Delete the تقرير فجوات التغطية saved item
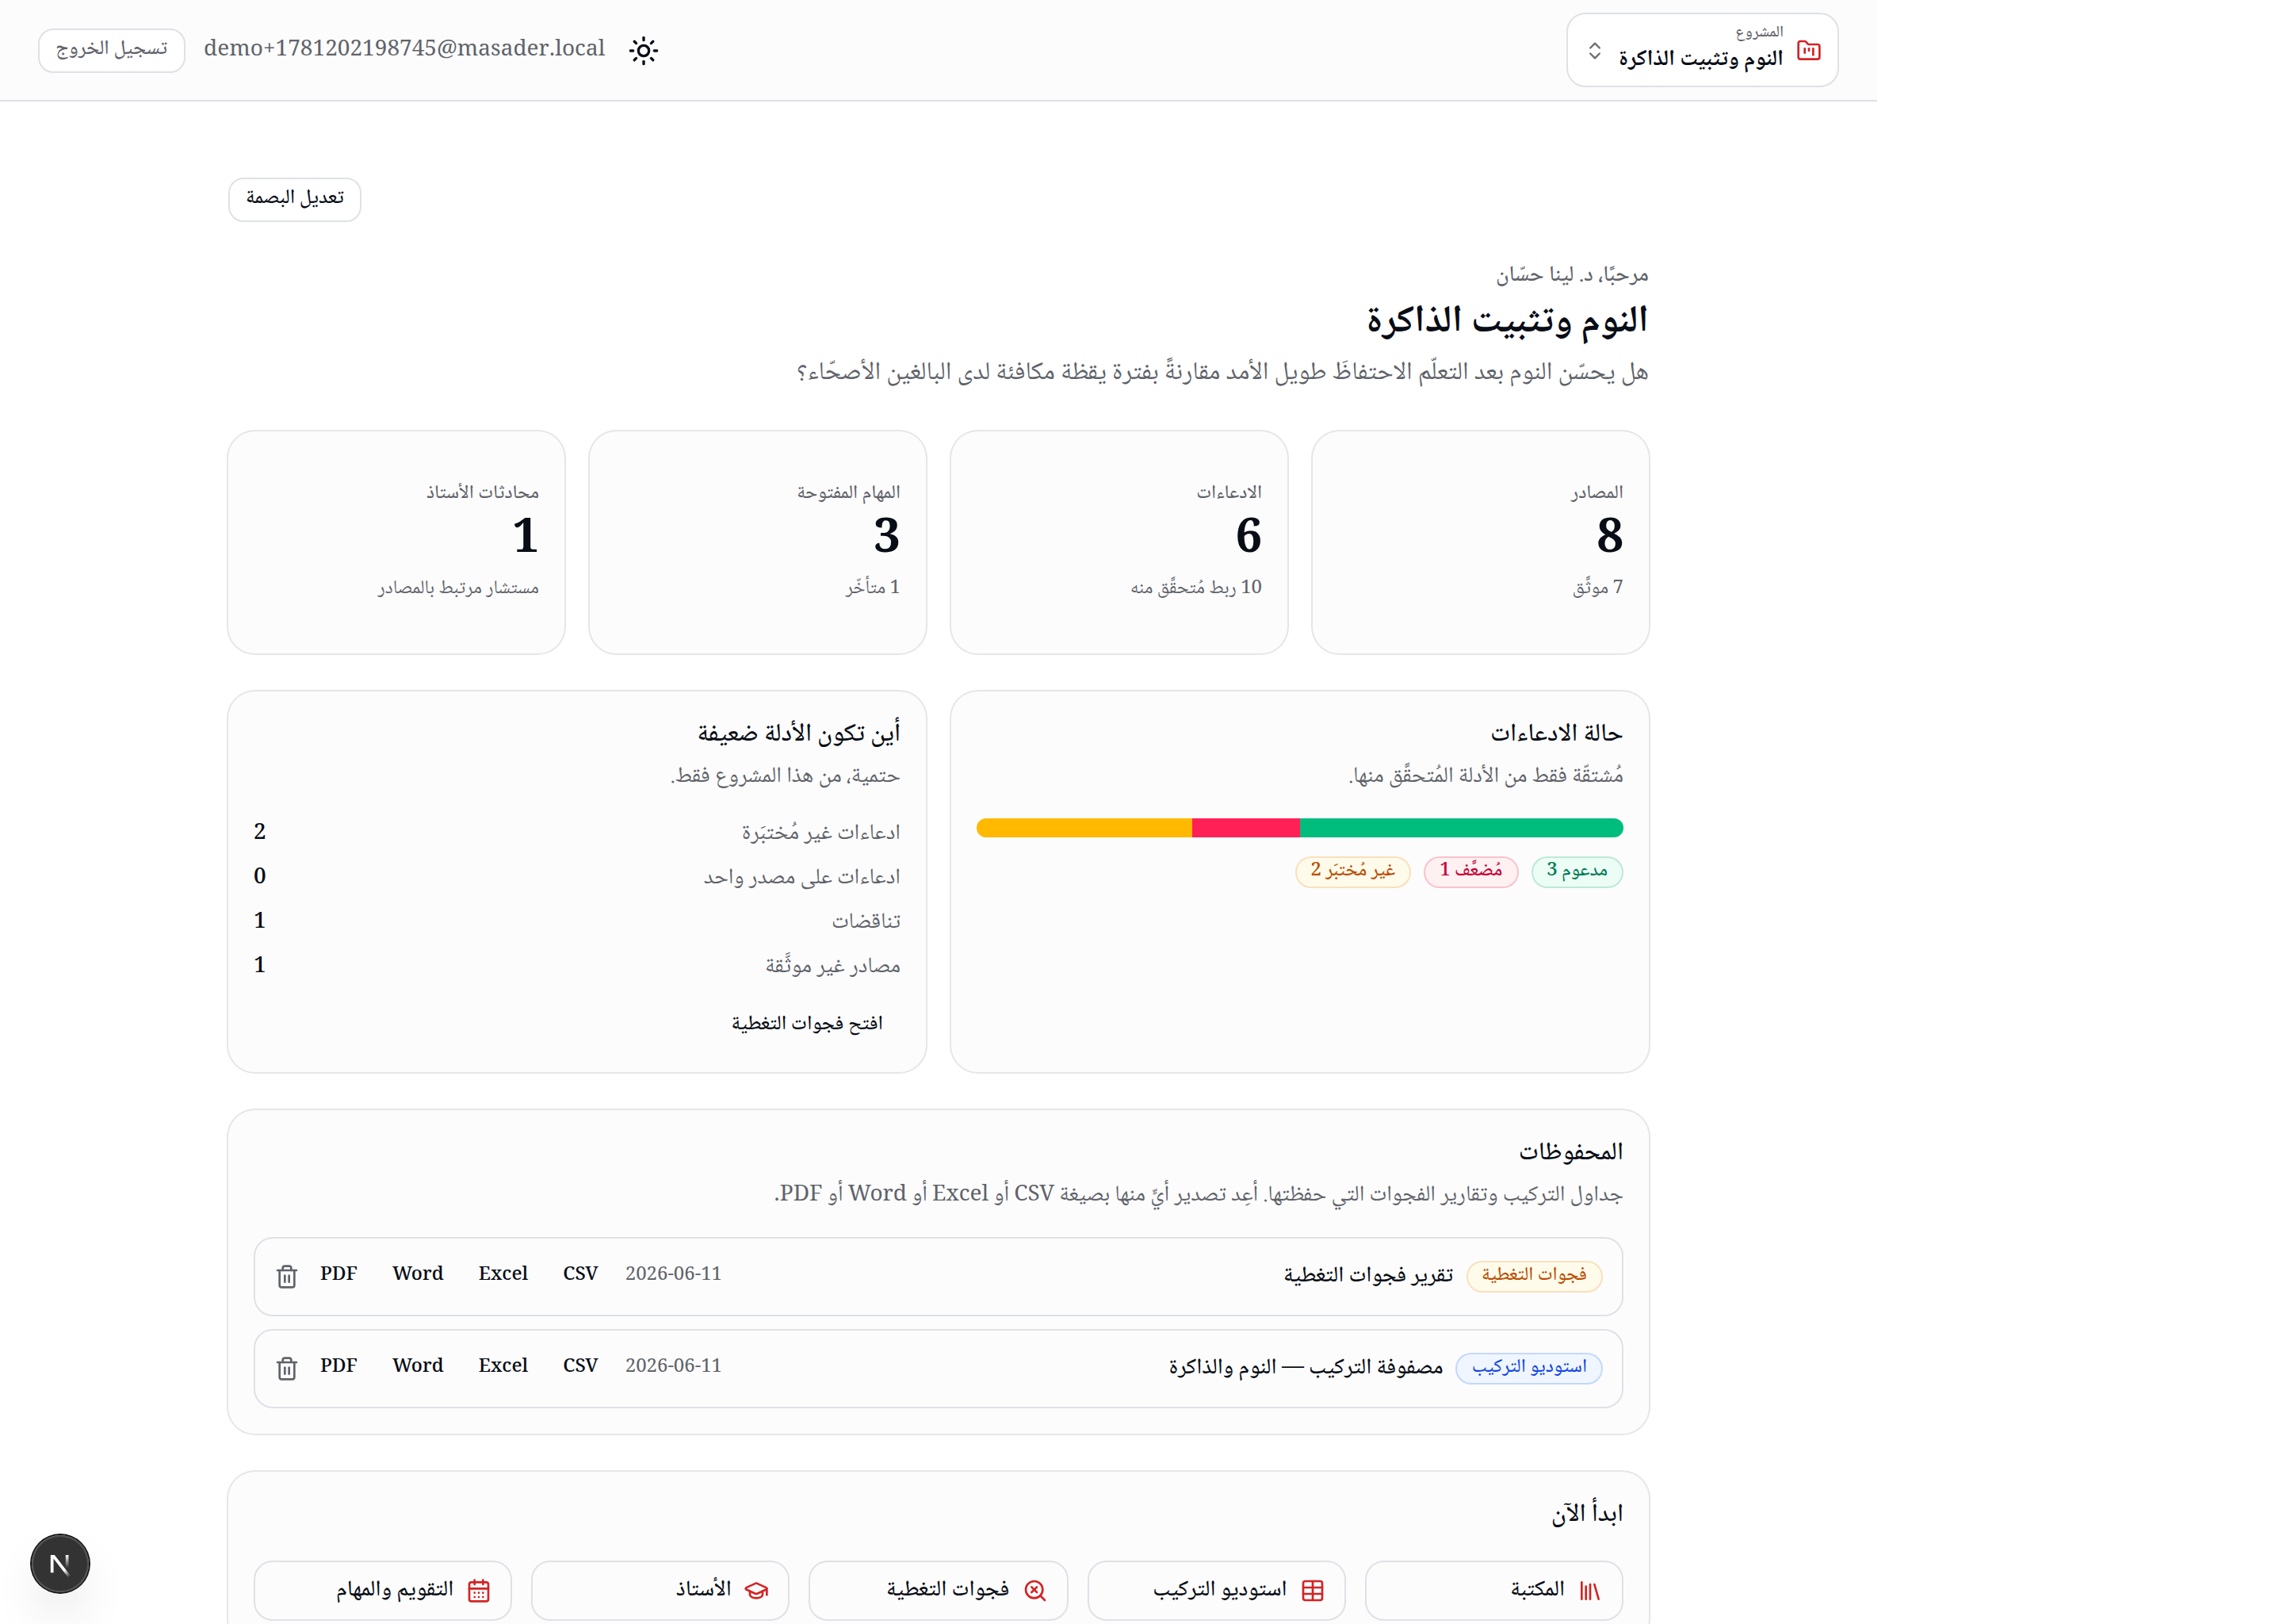 tap(287, 1276)
